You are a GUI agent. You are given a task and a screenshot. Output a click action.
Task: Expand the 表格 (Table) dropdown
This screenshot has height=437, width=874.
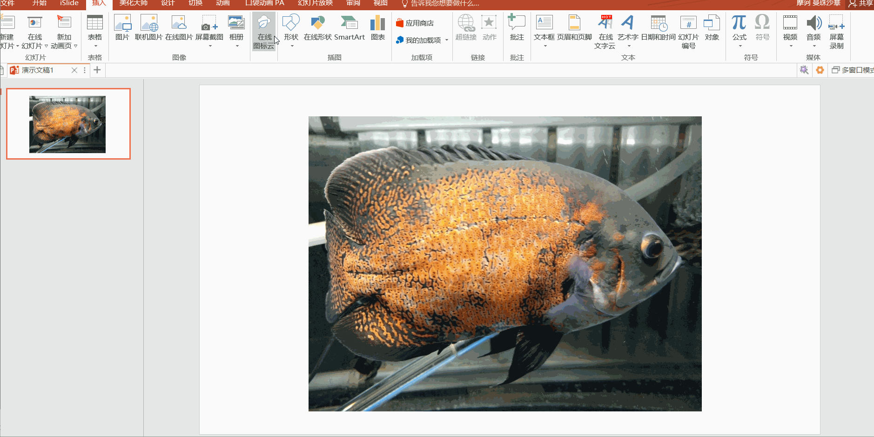95,46
